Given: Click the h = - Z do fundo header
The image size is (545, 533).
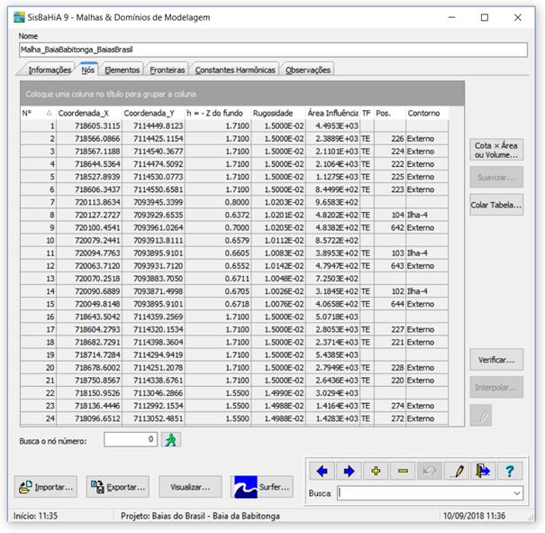Looking at the screenshot, I should [x=218, y=113].
